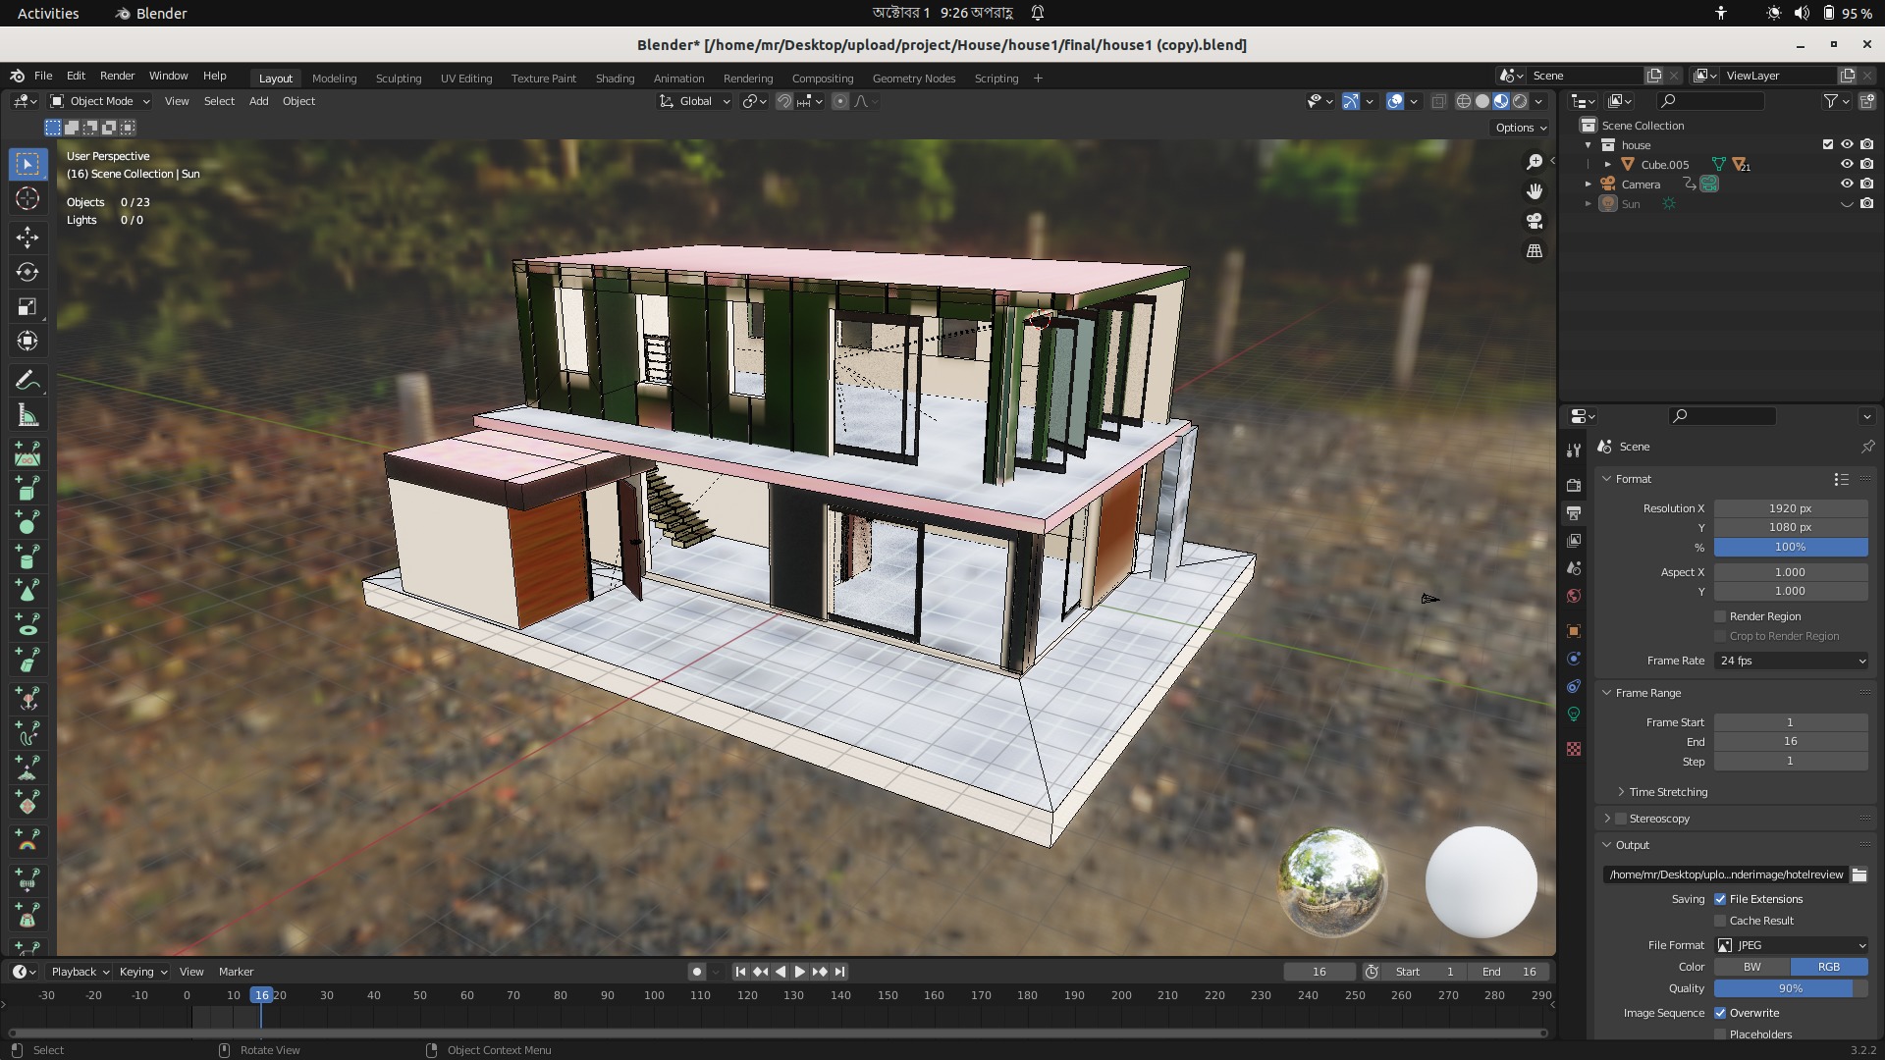The width and height of the screenshot is (1885, 1060).
Task: Click the zoom view gizmo icon
Action: click(x=1535, y=162)
